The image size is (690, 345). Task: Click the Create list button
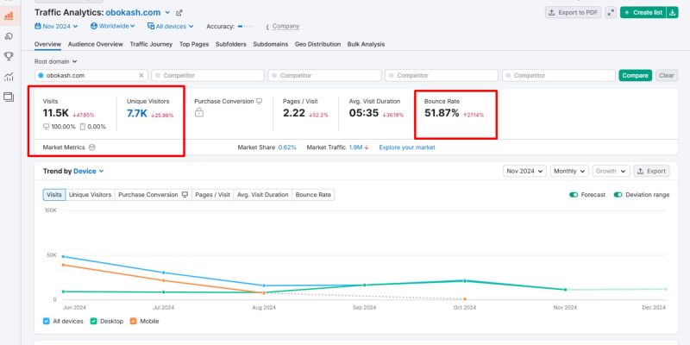pyautogui.click(x=643, y=12)
